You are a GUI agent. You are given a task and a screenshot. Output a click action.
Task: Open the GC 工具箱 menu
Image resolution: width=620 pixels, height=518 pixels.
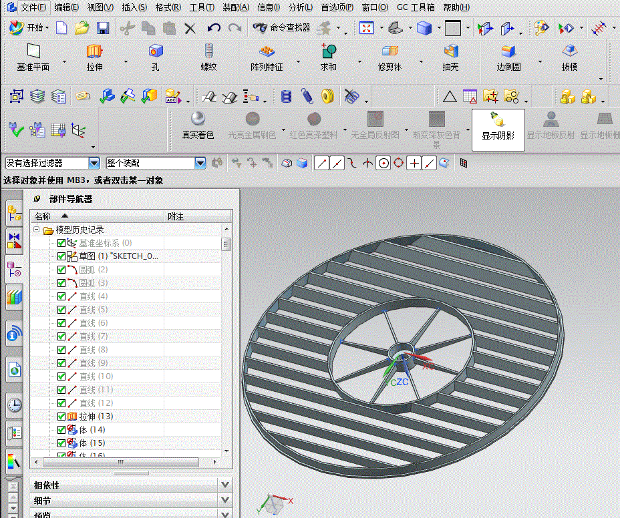coord(416,7)
